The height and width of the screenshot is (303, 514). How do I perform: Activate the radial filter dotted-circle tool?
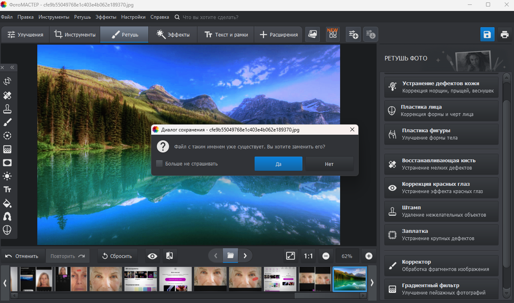pos(7,135)
